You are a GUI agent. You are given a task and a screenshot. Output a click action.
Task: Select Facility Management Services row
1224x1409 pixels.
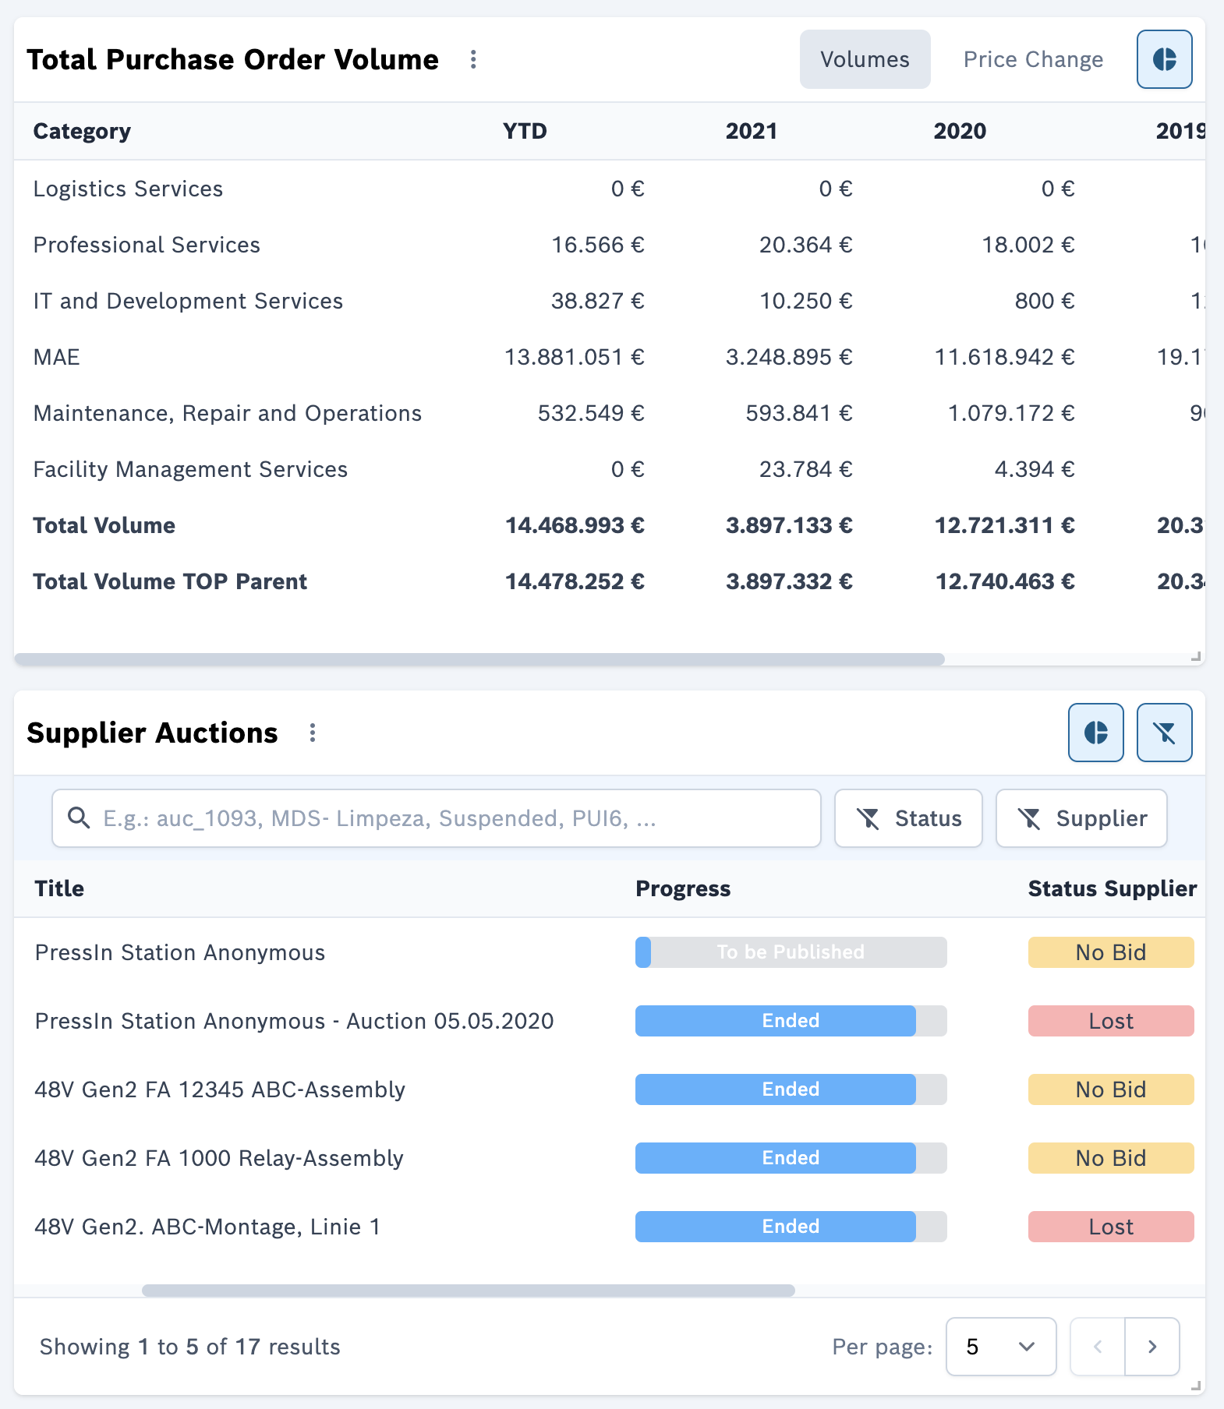[x=610, y=469]
